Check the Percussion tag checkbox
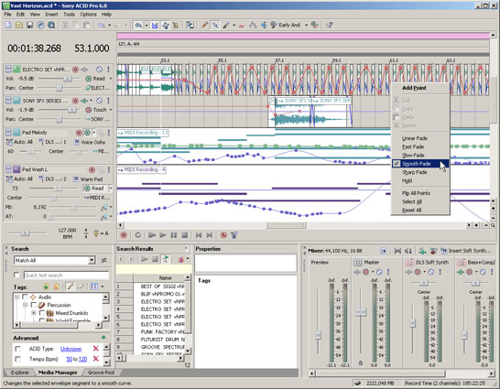Viewport: 500px width, 389px height. pos(34,305)
